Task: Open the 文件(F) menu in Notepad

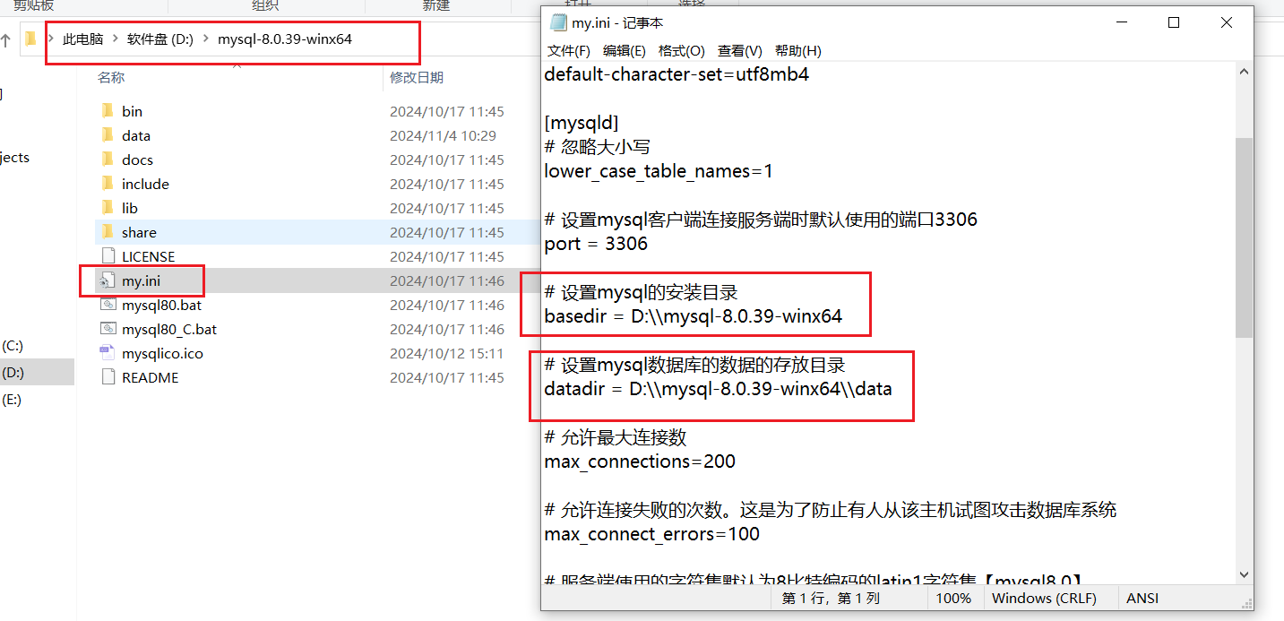Action: tap(568, 51)
